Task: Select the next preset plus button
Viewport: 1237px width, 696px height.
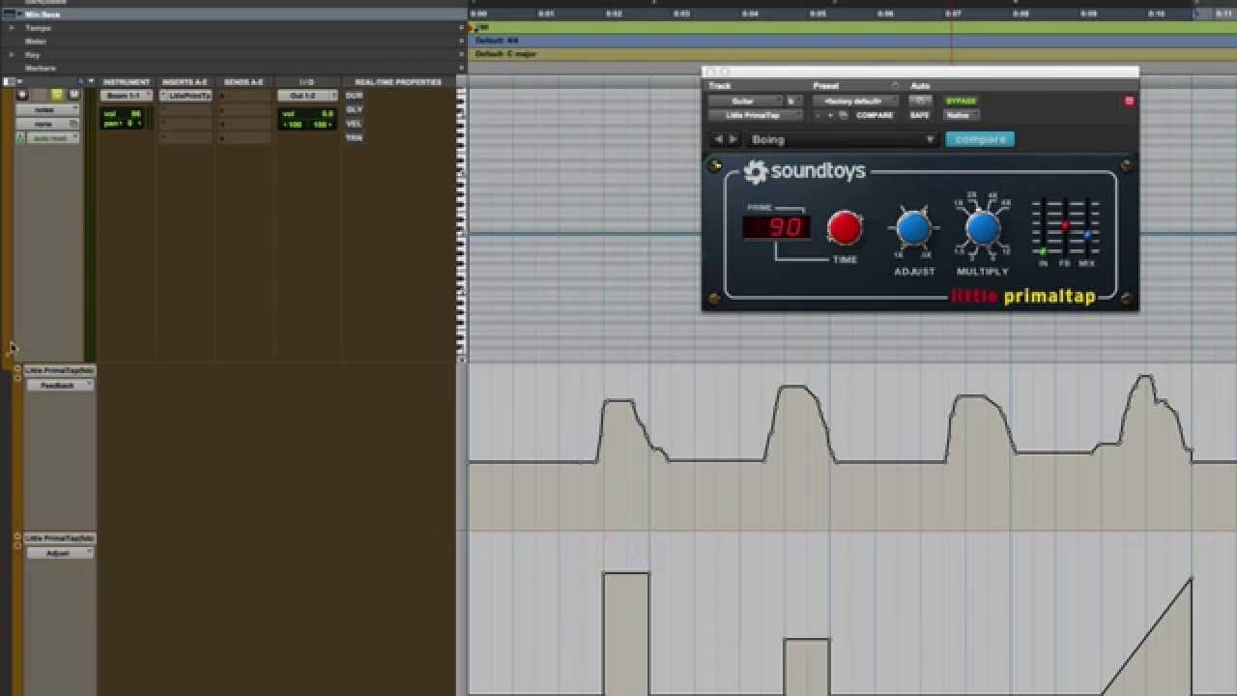Action: (x=830, y=115)
